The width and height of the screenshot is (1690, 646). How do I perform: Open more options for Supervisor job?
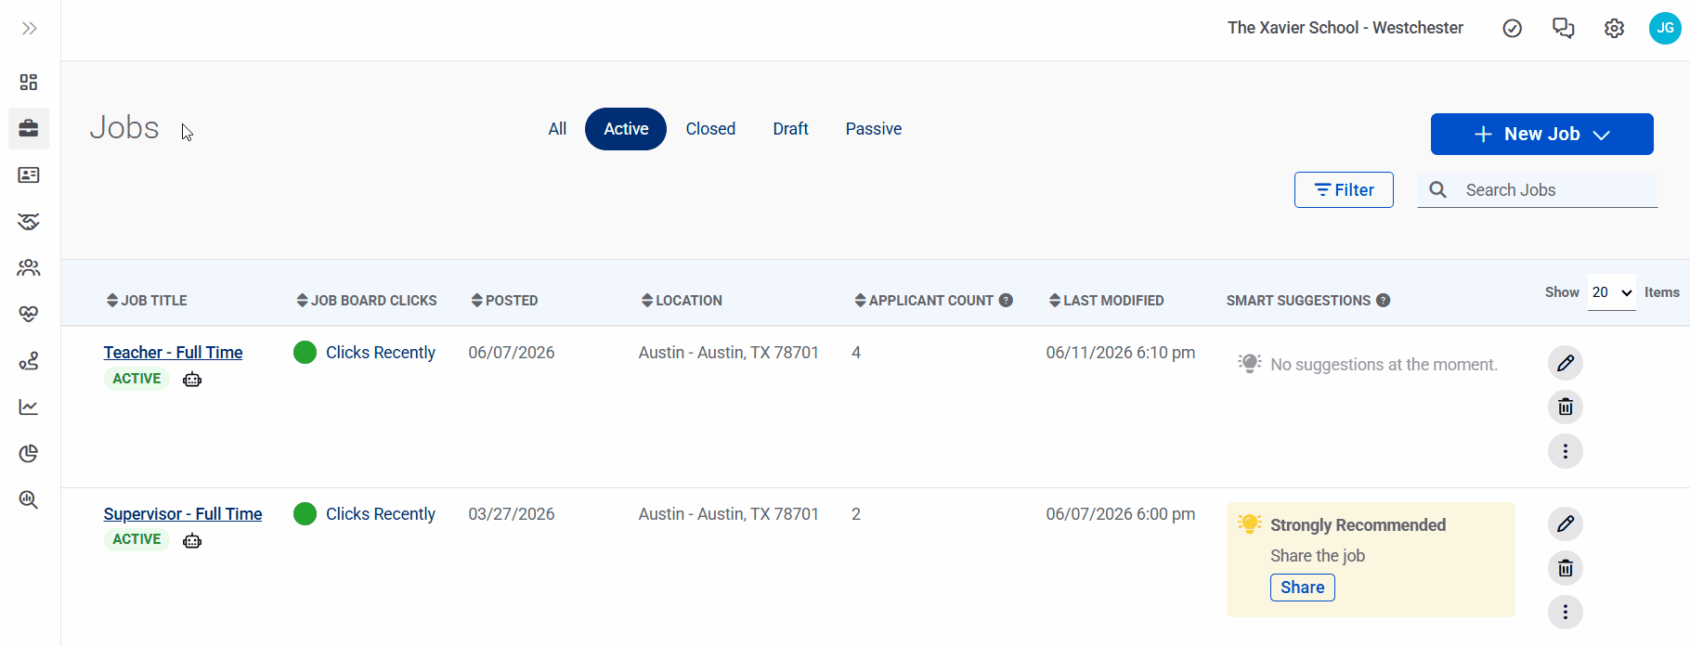click(1566, 612)
